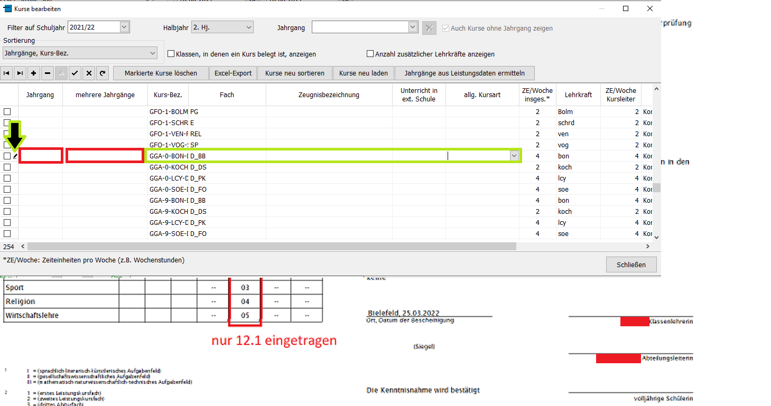Tick the checkbox for GFO-1-BOLM row
Image resolution: width=771 pixels, height=406 pixels.
pos(7,112)
